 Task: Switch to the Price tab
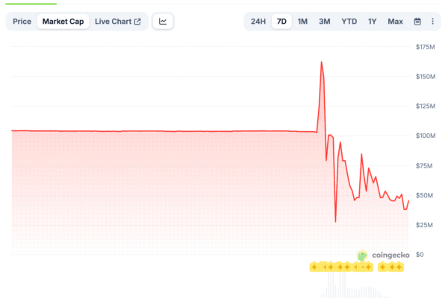coord(22,22)
